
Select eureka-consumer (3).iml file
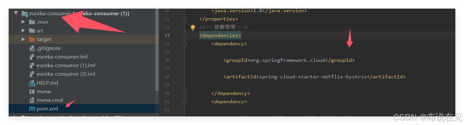point(66,74)
